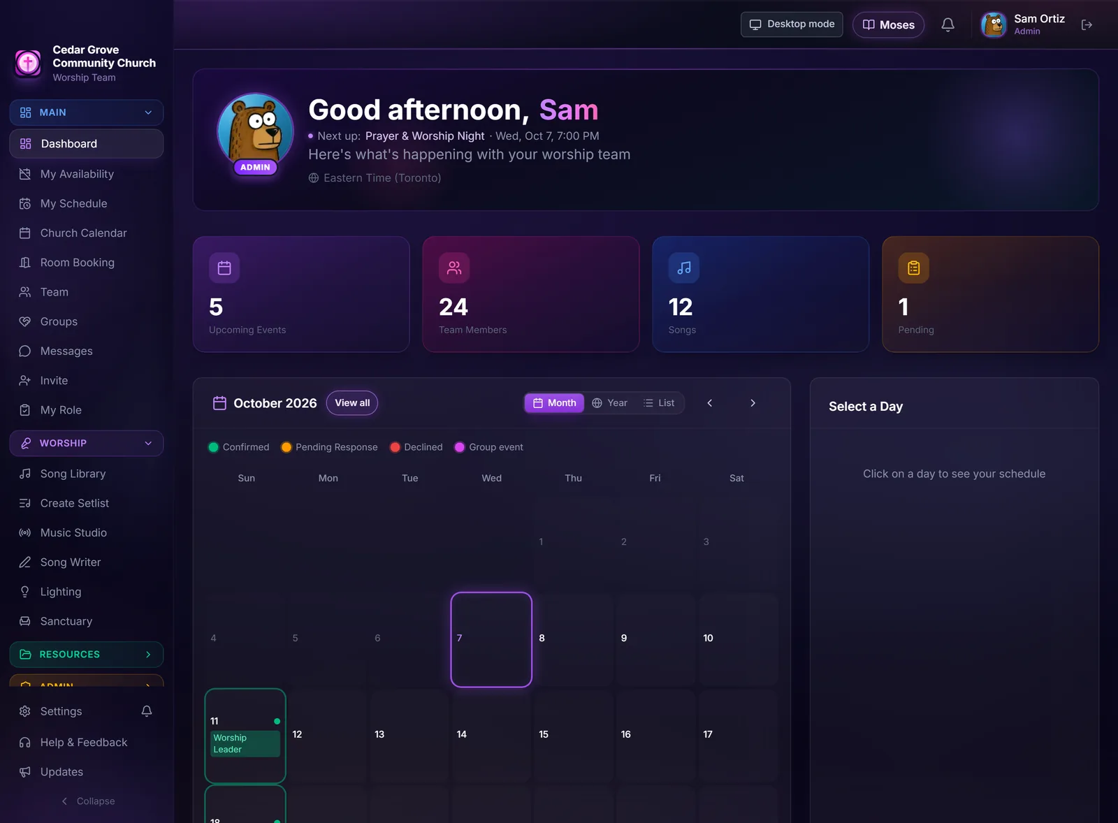The image size is (1118, 823).
Task: Go to previous month in calendar
Action: pos(710,403)
